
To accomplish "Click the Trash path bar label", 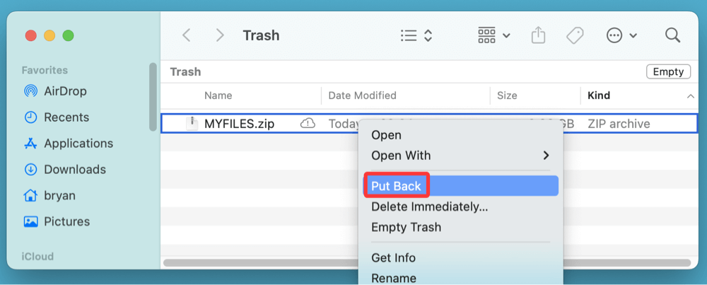I will pyautogui.click(x=185, y=71).
